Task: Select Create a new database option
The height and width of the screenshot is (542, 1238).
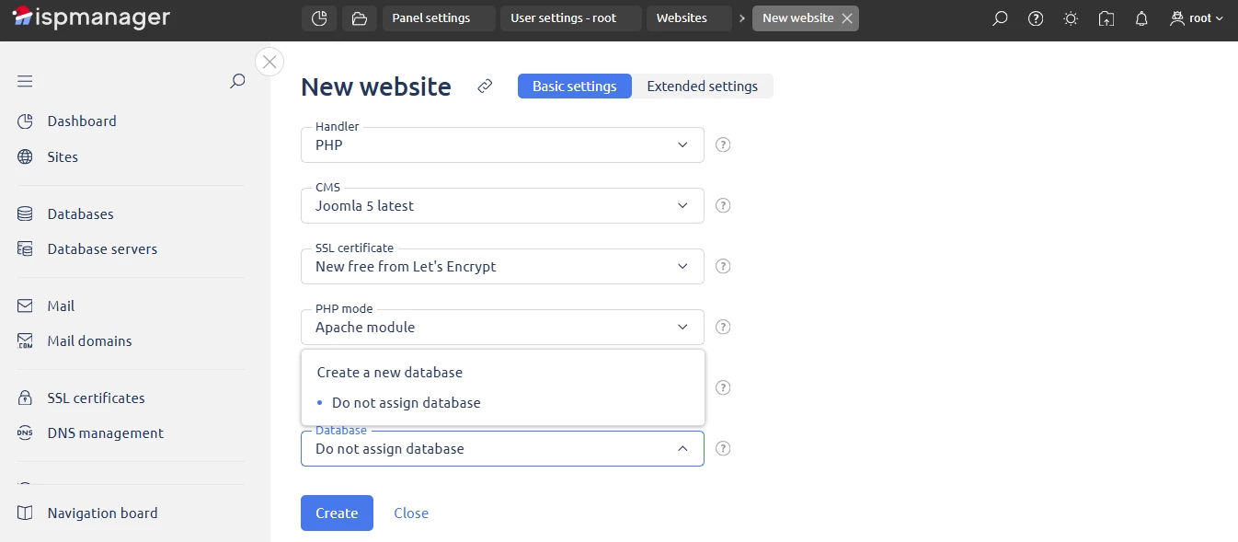Action: [389, 372]
